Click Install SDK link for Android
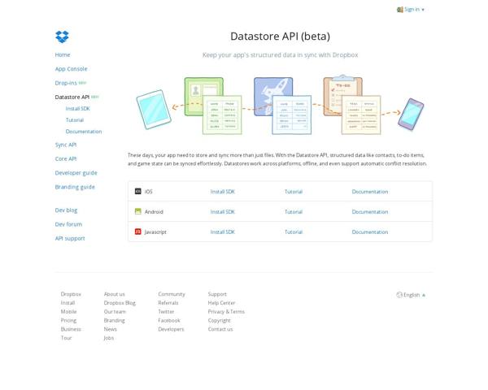The height and width of the screenshot is (390, 488). [x=222, y=212]
